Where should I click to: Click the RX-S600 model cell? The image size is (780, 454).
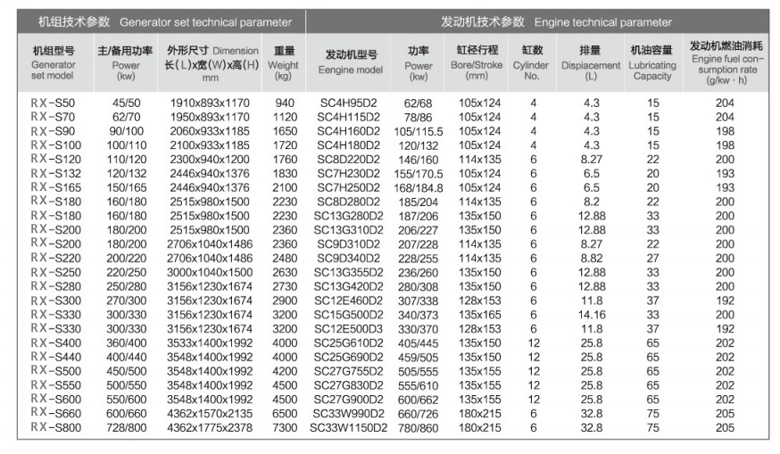click(x=55, y=400)
